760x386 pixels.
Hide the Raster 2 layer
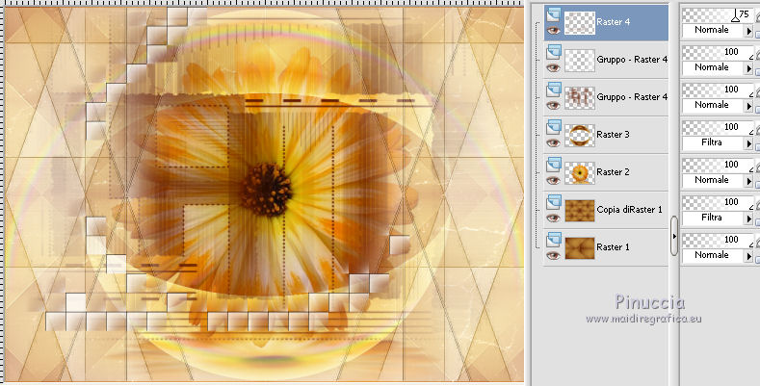click(x=553, y=181)
